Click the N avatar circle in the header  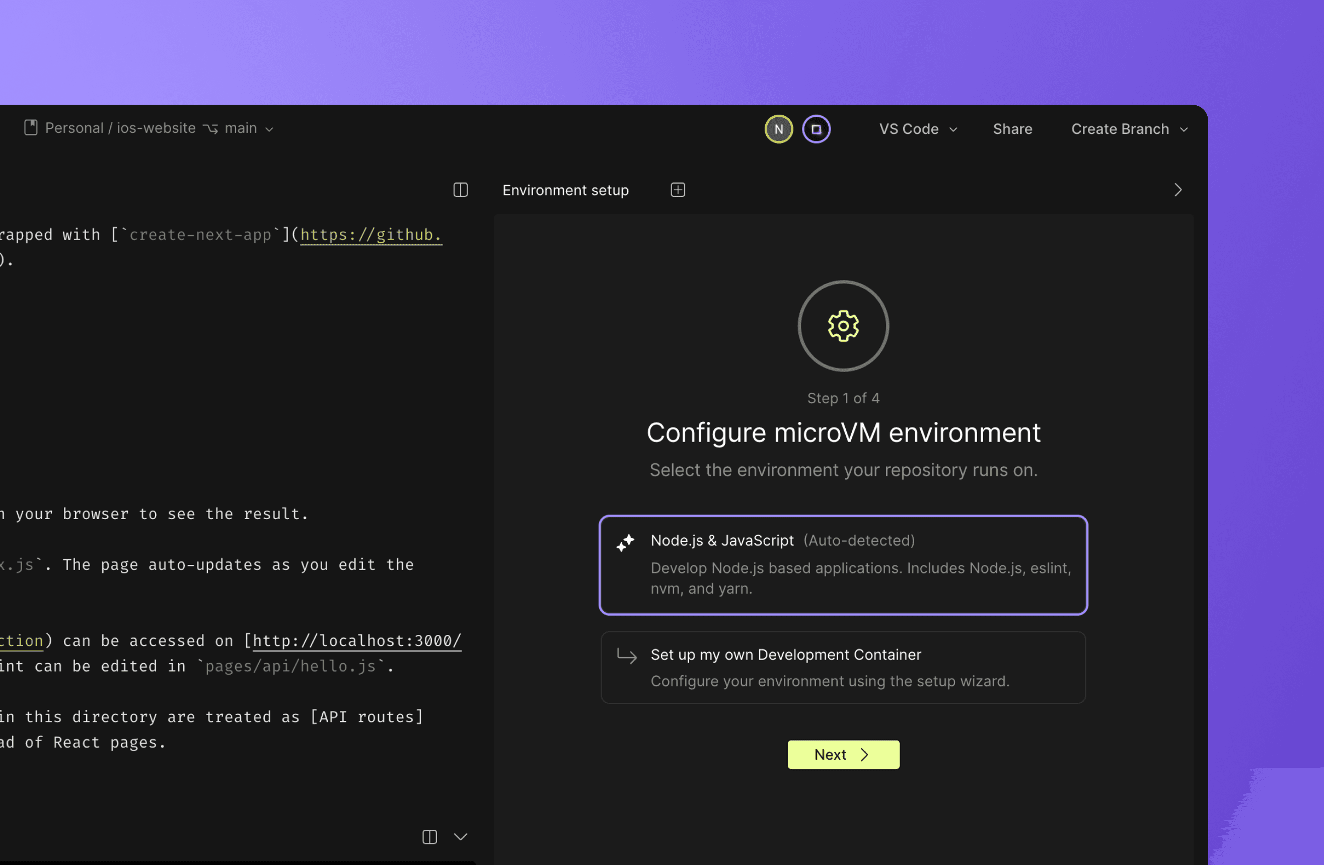[778, 128]
